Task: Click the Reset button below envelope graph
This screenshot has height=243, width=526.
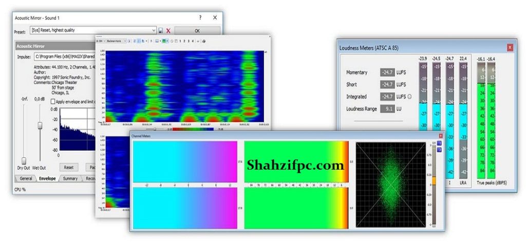Action: [x=68, y=167]
